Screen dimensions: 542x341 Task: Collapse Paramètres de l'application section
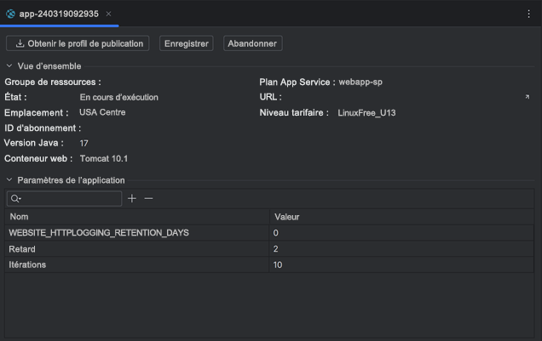pos(9,180)
